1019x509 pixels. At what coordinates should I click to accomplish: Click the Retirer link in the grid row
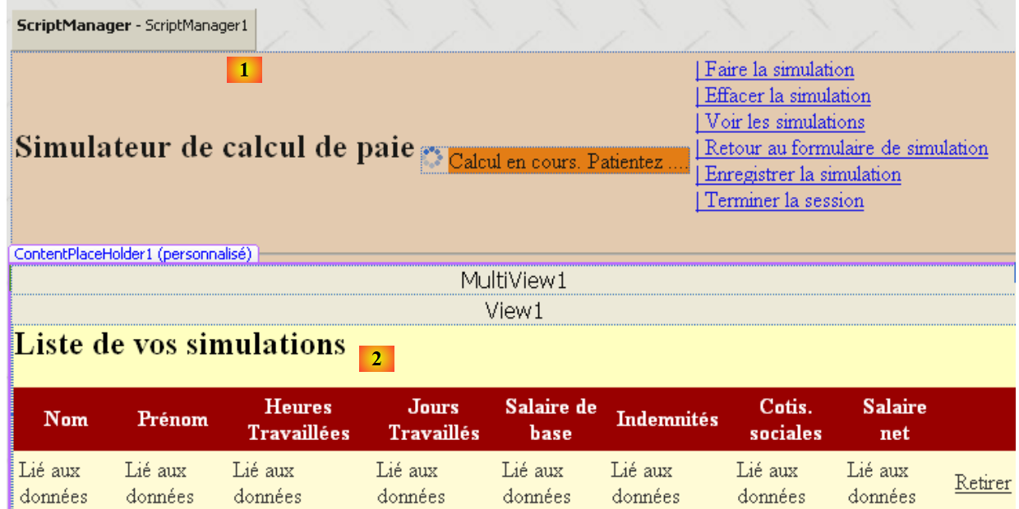[983, 483]
